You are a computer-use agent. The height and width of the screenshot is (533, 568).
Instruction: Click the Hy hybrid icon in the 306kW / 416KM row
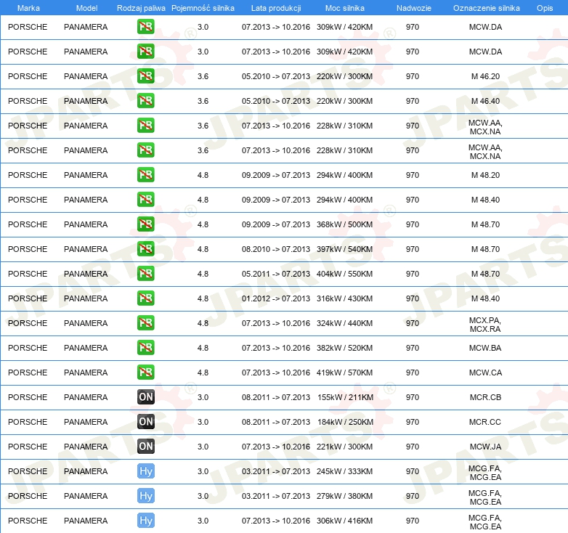145,521
